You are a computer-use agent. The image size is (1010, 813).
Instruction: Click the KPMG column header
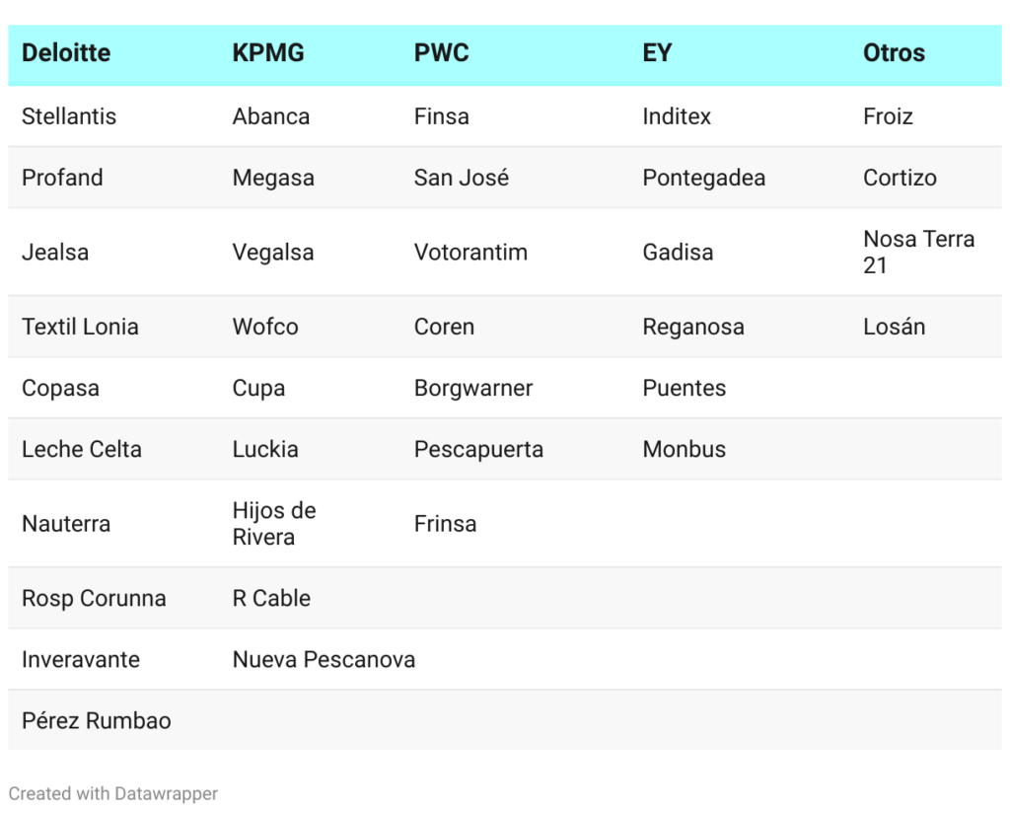click(x=268, y=53)
